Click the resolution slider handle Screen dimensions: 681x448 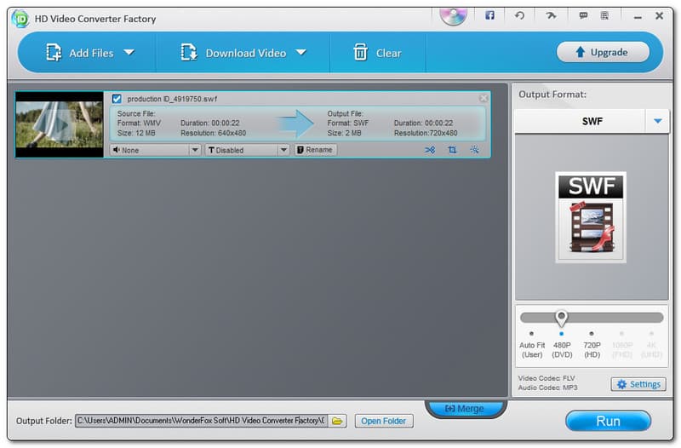(x=561, y=318)
